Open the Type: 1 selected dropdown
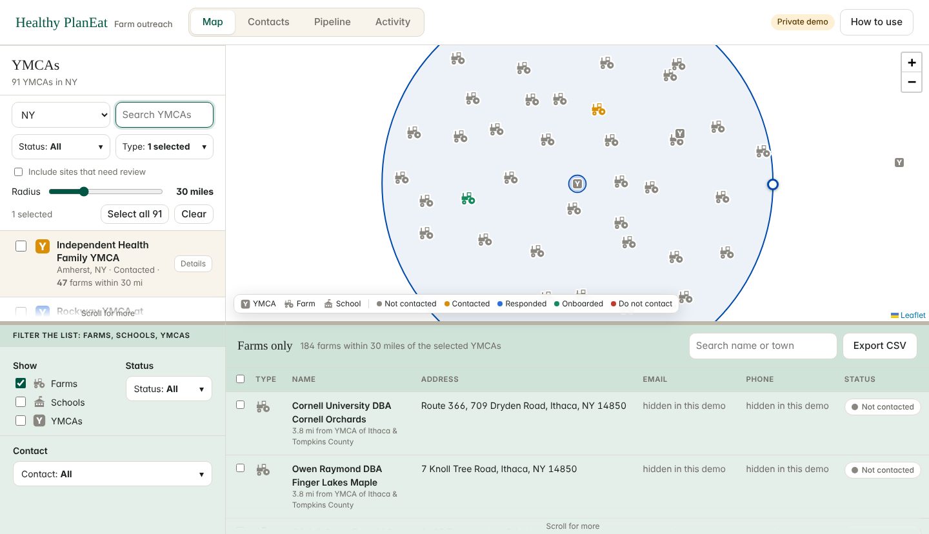This screenshot has height=534, width=929. pos(165,146)
